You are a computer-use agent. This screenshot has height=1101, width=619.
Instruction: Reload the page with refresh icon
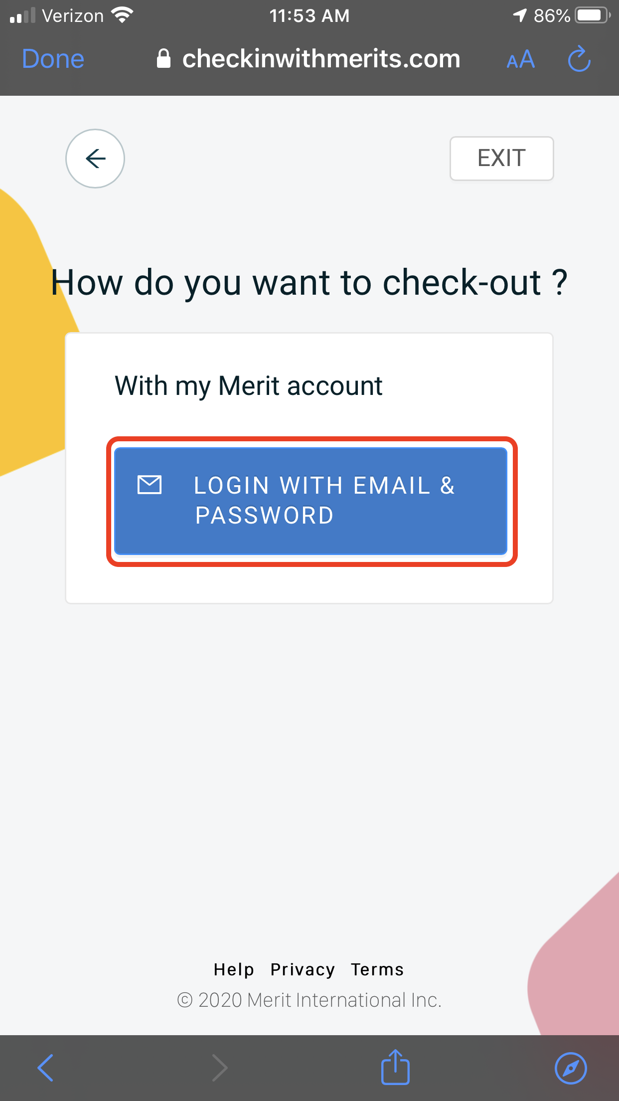[579, 59]
